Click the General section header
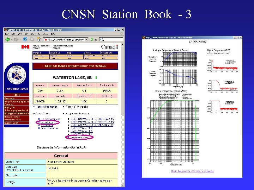 tap(61, 156)
